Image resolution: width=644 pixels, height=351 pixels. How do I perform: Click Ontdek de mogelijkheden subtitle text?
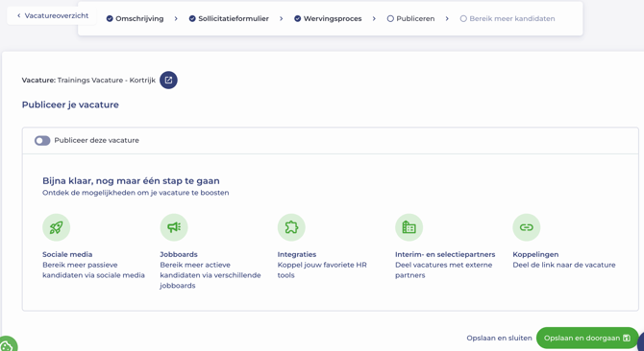pyautogui.click(x=136, y=193)
